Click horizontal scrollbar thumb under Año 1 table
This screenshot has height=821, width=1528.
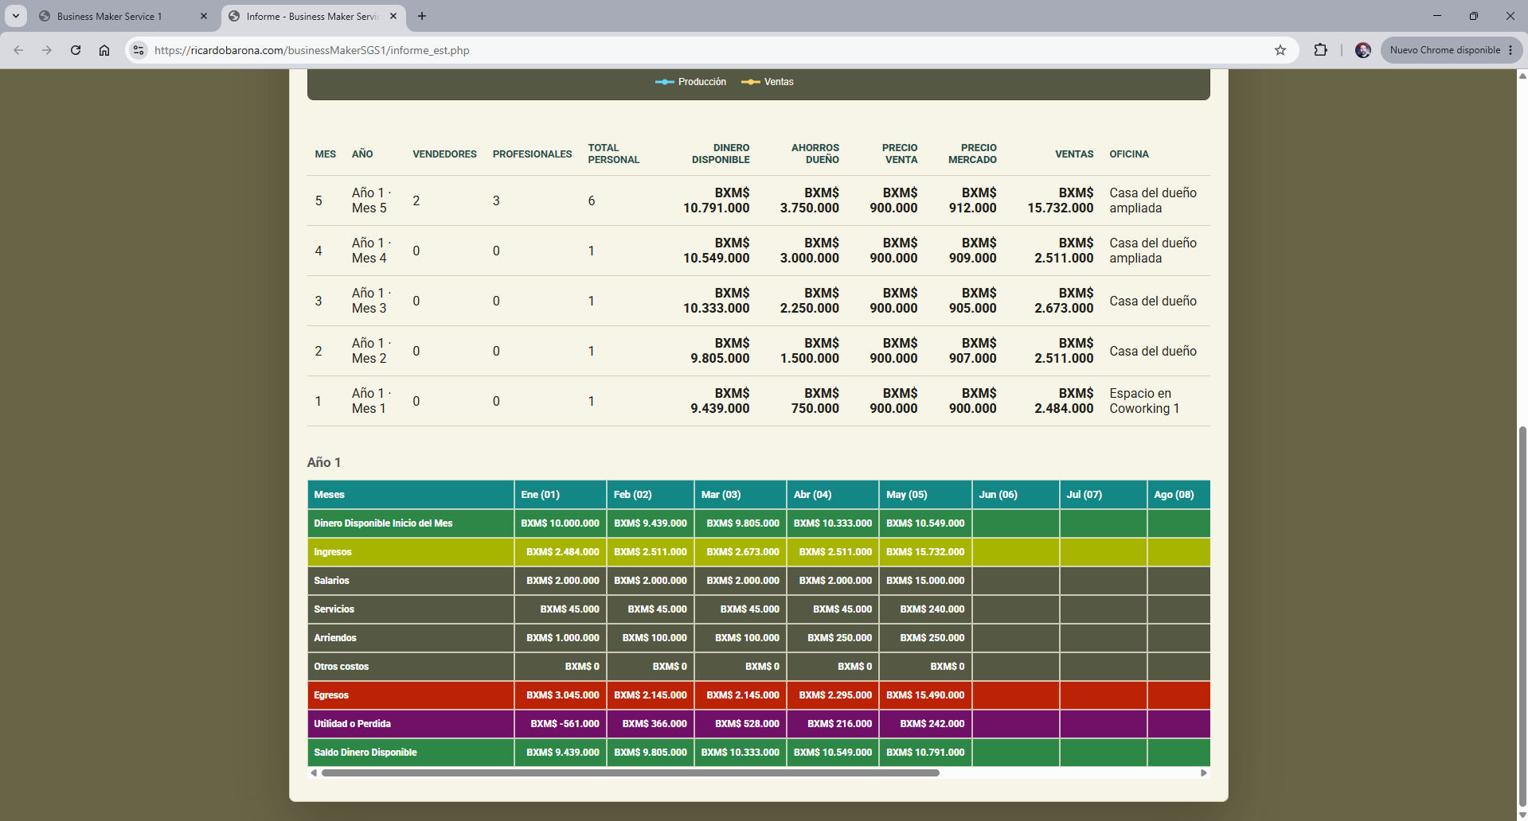point(630,773)
